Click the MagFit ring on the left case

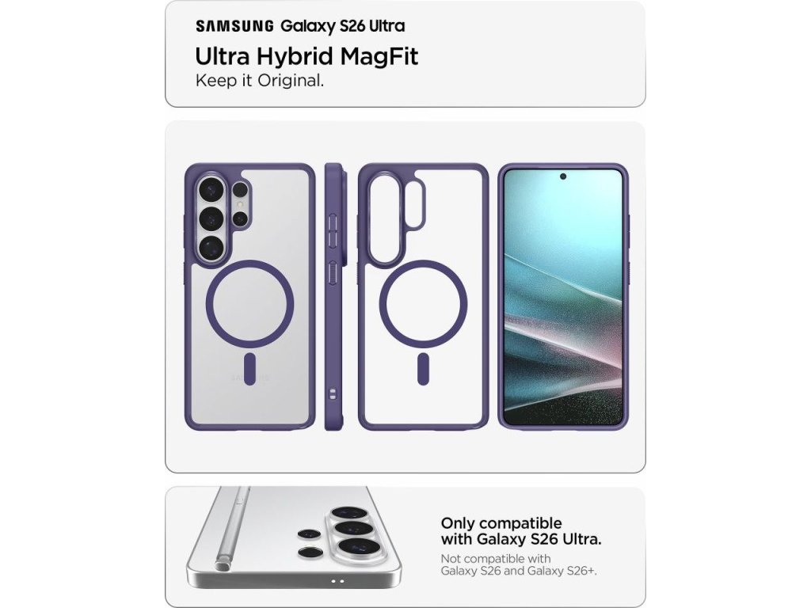(249, 303)
